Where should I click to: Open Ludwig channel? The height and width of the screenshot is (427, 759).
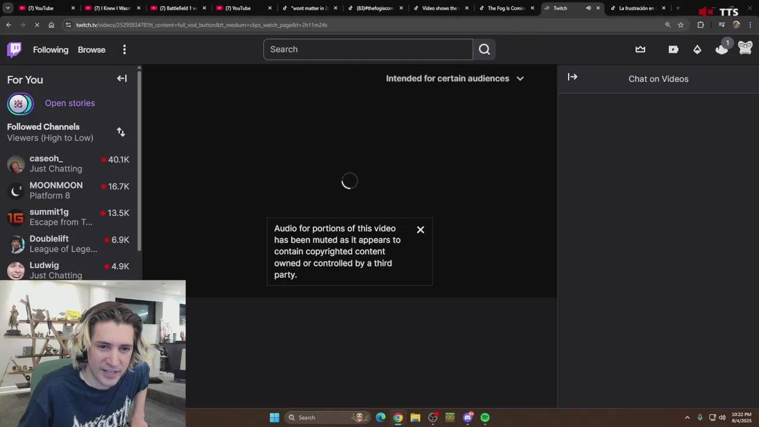[69, 270]
